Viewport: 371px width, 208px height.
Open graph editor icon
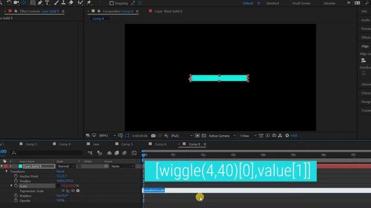pyautogui.click(x=134, y=153)
